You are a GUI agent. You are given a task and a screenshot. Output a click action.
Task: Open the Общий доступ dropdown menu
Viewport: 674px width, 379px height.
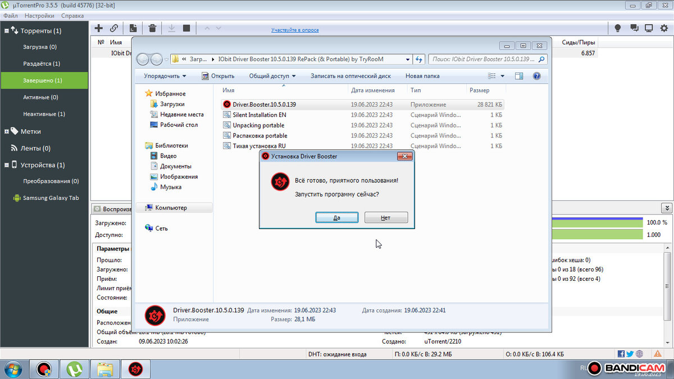pos(272,76)
